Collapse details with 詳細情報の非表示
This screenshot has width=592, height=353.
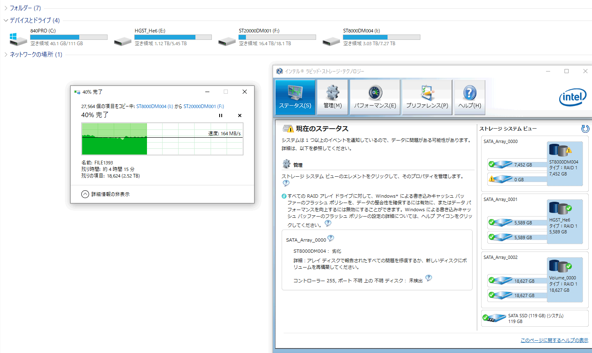point(106,194)
